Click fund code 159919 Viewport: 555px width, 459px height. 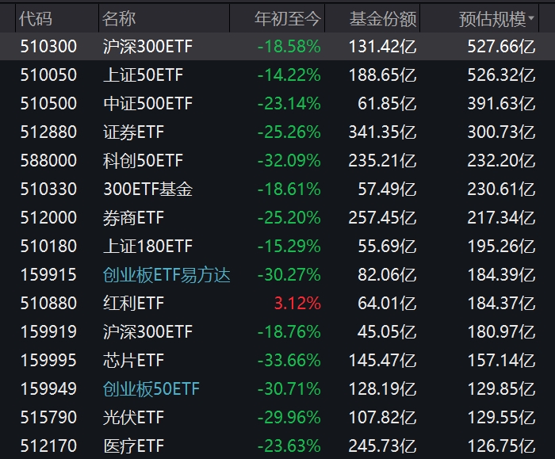click(x=48, y=332)
